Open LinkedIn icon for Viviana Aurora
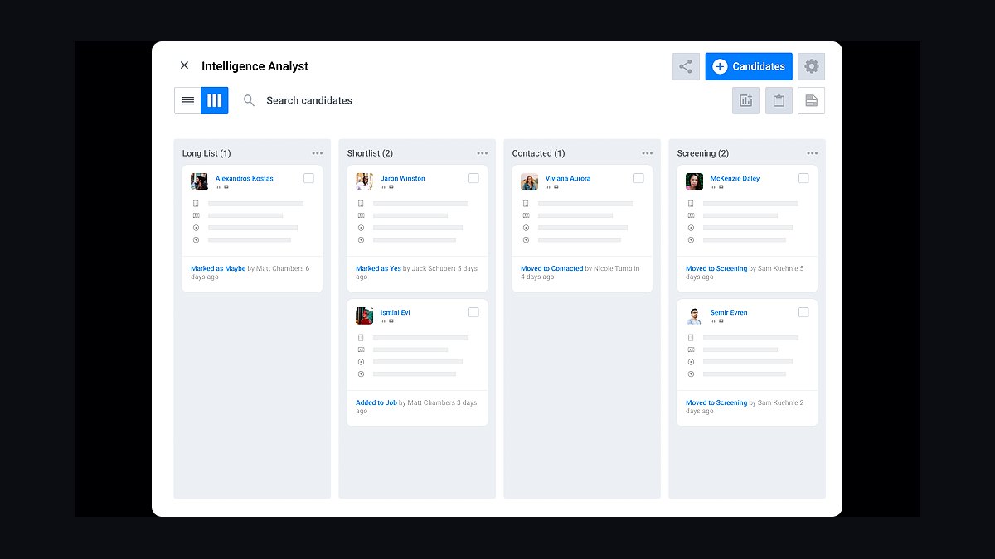The image size is (995, 559). [x=548, y=187]
